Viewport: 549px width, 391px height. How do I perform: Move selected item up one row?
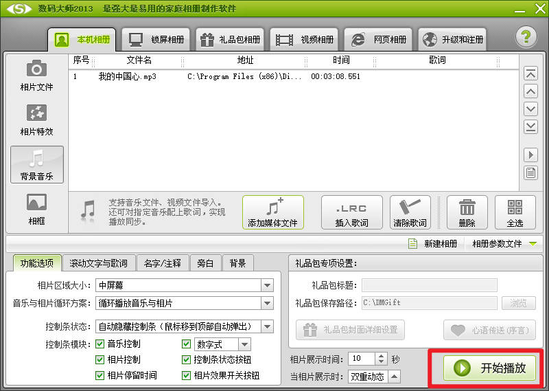pyautogui.click(x=530, y=92)
